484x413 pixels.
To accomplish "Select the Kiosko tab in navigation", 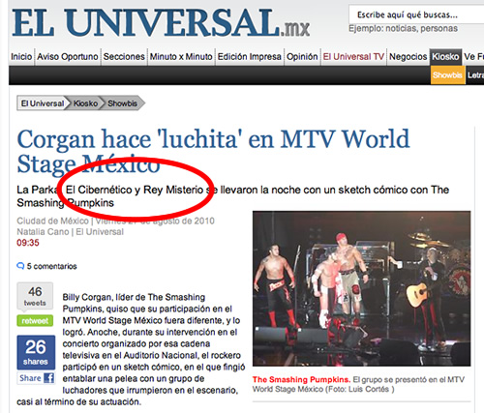I will coord(445,57).
